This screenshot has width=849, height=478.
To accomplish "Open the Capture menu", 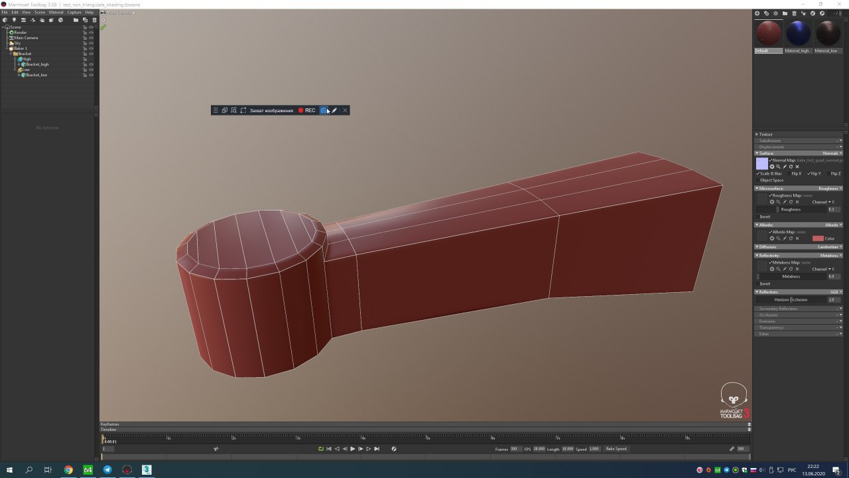I will pos(74,12).
